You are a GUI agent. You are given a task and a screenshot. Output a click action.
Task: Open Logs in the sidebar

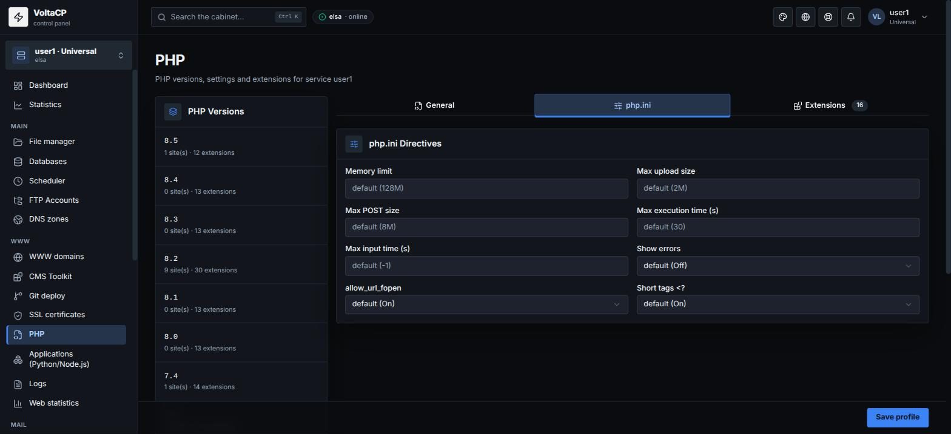tap(67, 384)
